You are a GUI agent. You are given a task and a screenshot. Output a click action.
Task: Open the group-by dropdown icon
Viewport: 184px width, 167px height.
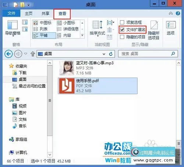pos(110,22)
